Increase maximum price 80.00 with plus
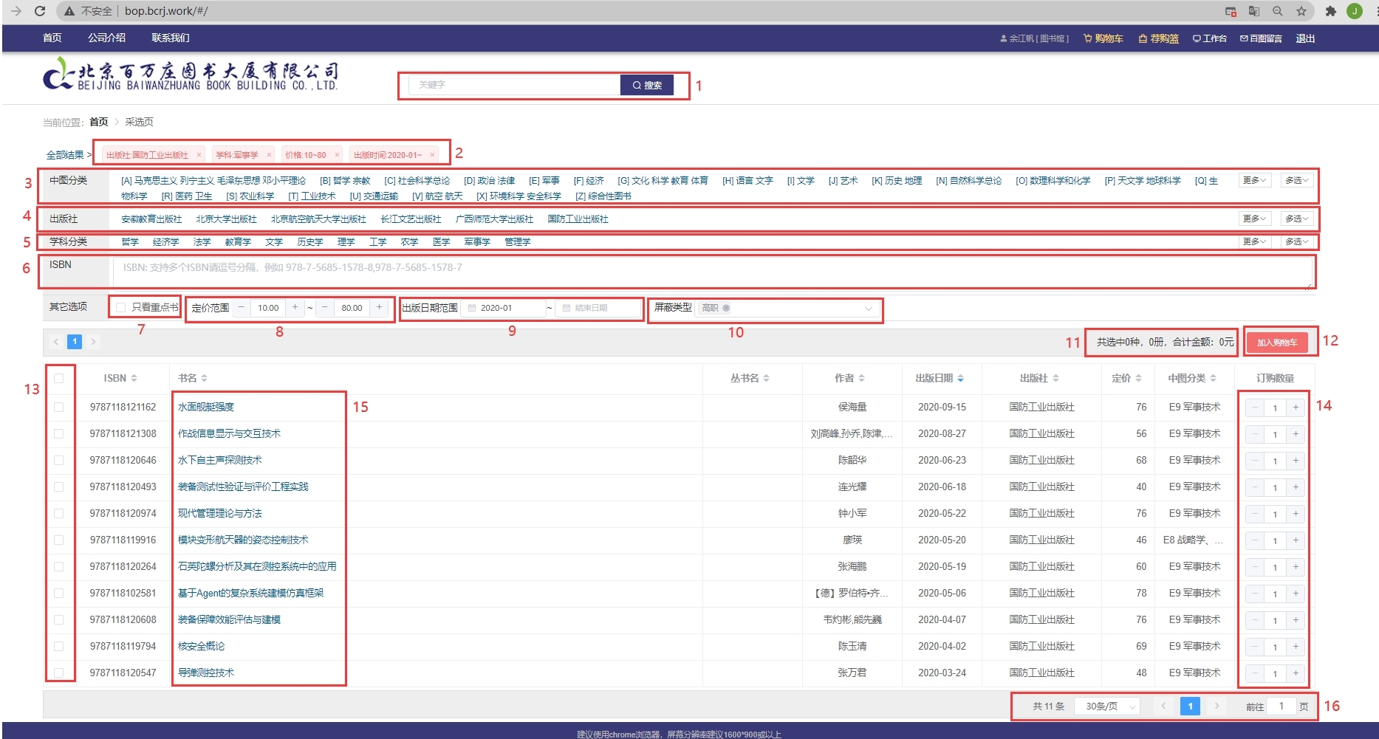The height and width of the screenshot is (739, 1379). [x=380, y=308]
